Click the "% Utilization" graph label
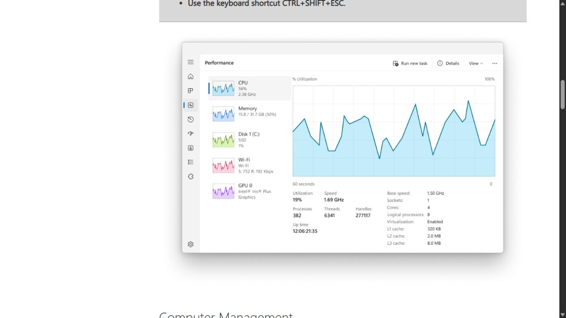 305,79
